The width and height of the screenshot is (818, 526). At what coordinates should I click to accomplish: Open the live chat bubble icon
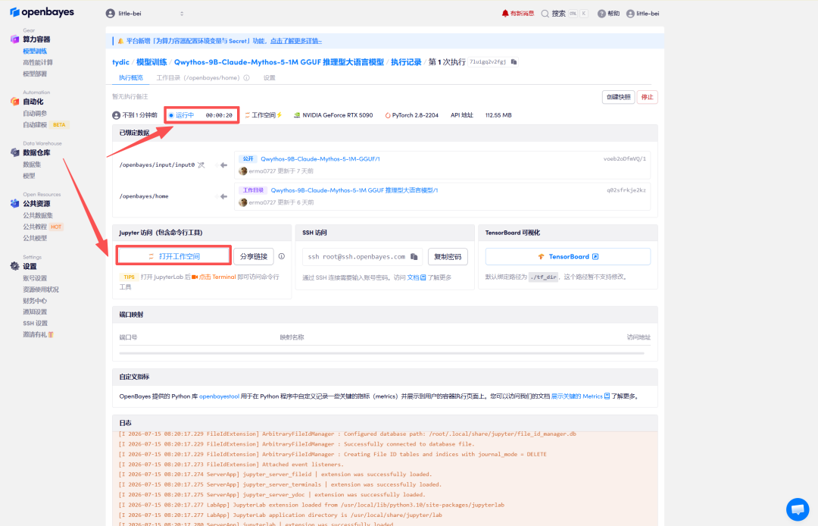click(x=798, y=509)
